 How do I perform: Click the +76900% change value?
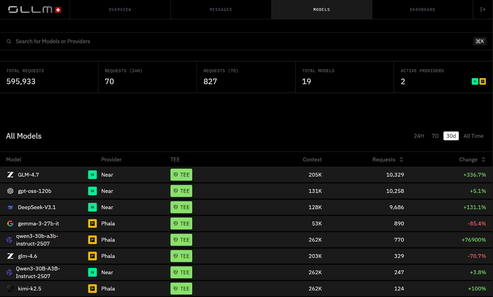tap(474, 240)
